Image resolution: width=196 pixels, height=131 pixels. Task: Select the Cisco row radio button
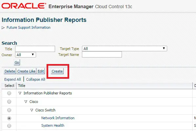[x=9, y=102]
